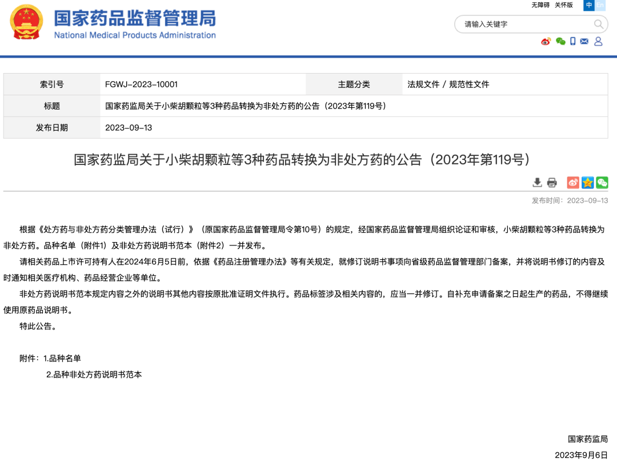Click the email envelope icon in the header
This screenshot has width=617, height=463.
(x=584, y=42)
